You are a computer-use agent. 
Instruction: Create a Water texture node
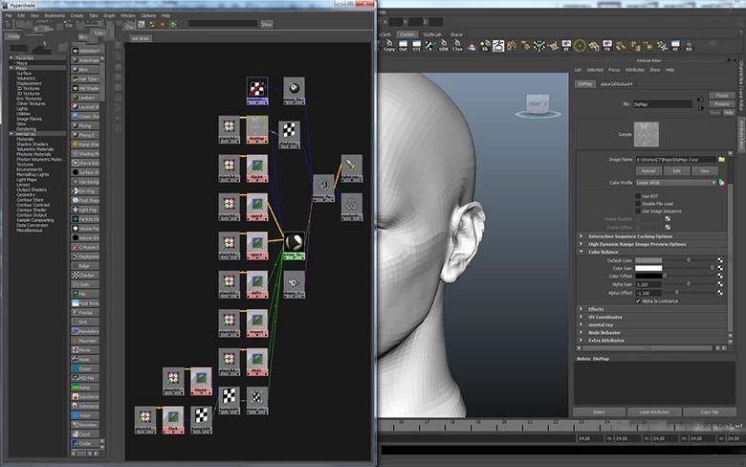(85, 415)
